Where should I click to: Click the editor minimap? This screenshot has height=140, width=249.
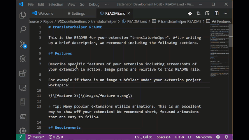point(219,51)
